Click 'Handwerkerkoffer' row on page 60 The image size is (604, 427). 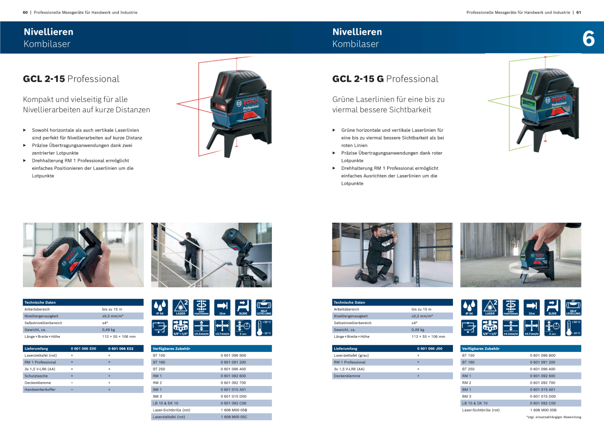pyautogui.click(x=83, y=389)
